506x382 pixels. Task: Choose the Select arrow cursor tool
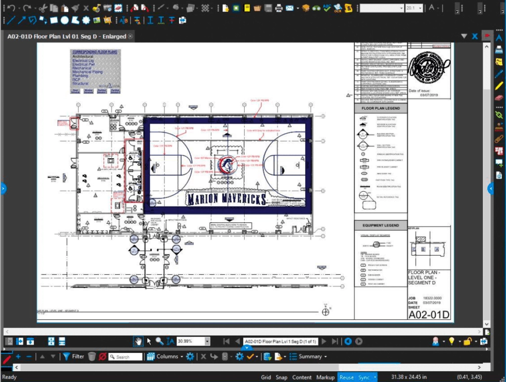click(x=149, y=341)
